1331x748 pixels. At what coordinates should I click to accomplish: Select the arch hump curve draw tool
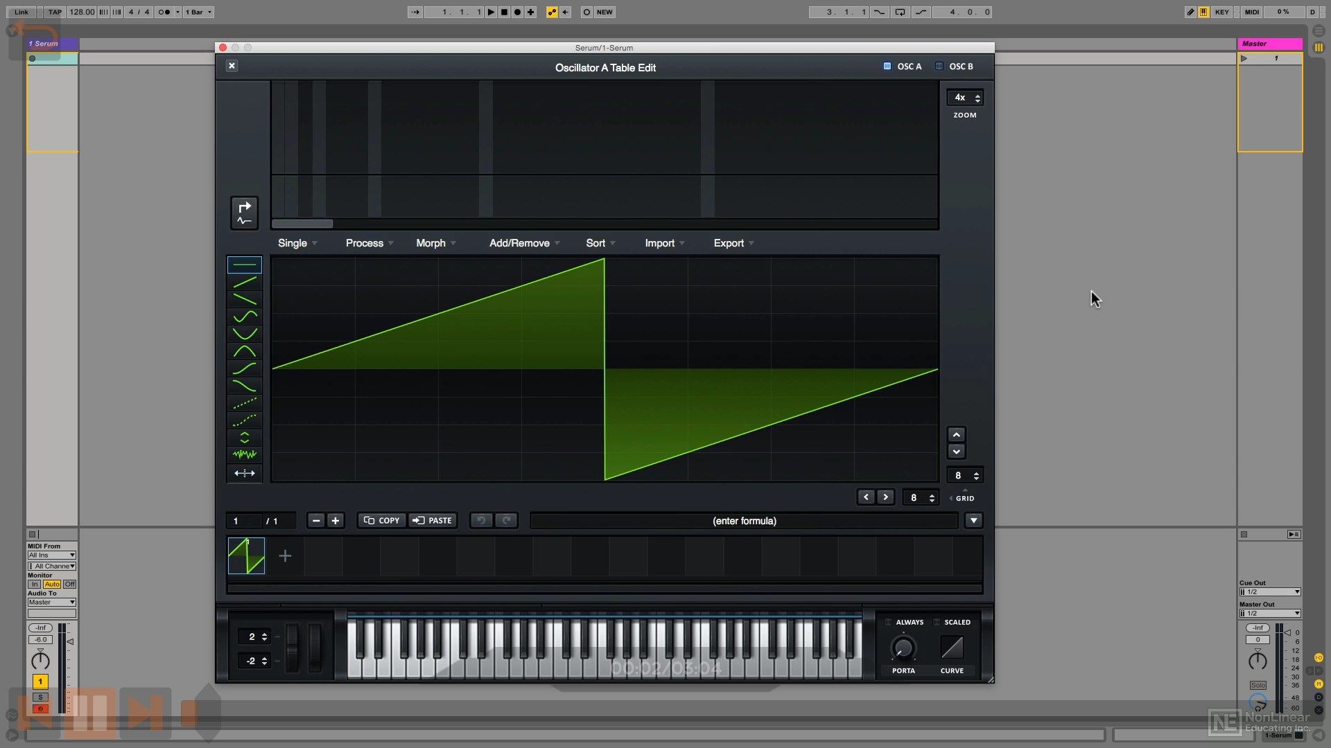click(x=245, y=351)
